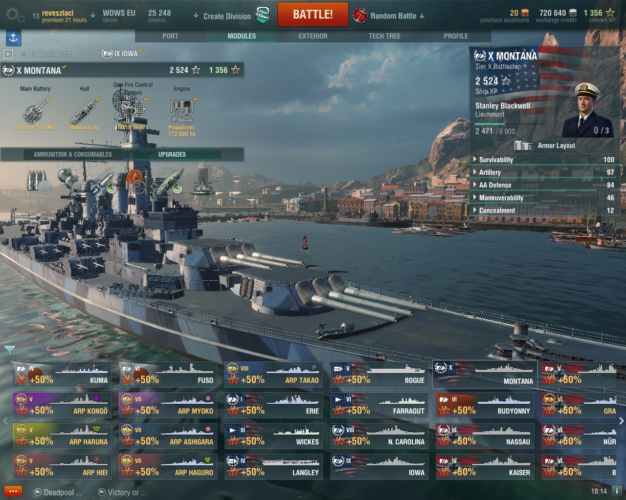Viewport: 626px width, 500px height.
Task: Advance ship carousel with right arrow
Action: [x=621, y=420]
